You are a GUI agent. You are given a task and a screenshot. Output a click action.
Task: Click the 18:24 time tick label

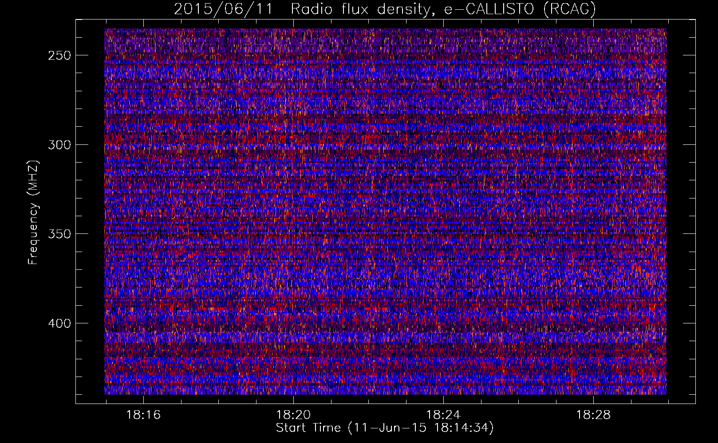tap(443, 415)
